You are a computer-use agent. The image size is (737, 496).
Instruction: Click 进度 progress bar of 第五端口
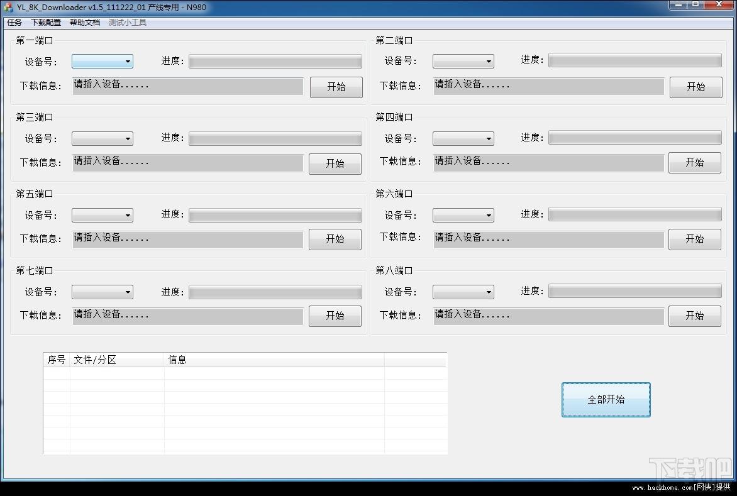[x=275, y=215]
